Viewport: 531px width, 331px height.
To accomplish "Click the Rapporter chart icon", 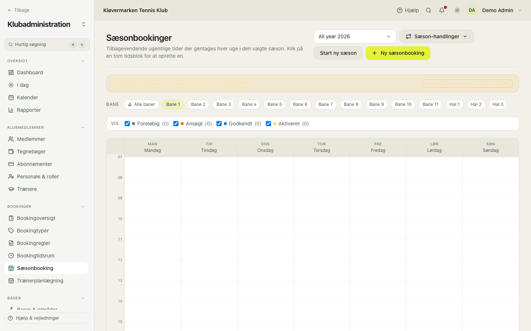I will pos(11,110).
